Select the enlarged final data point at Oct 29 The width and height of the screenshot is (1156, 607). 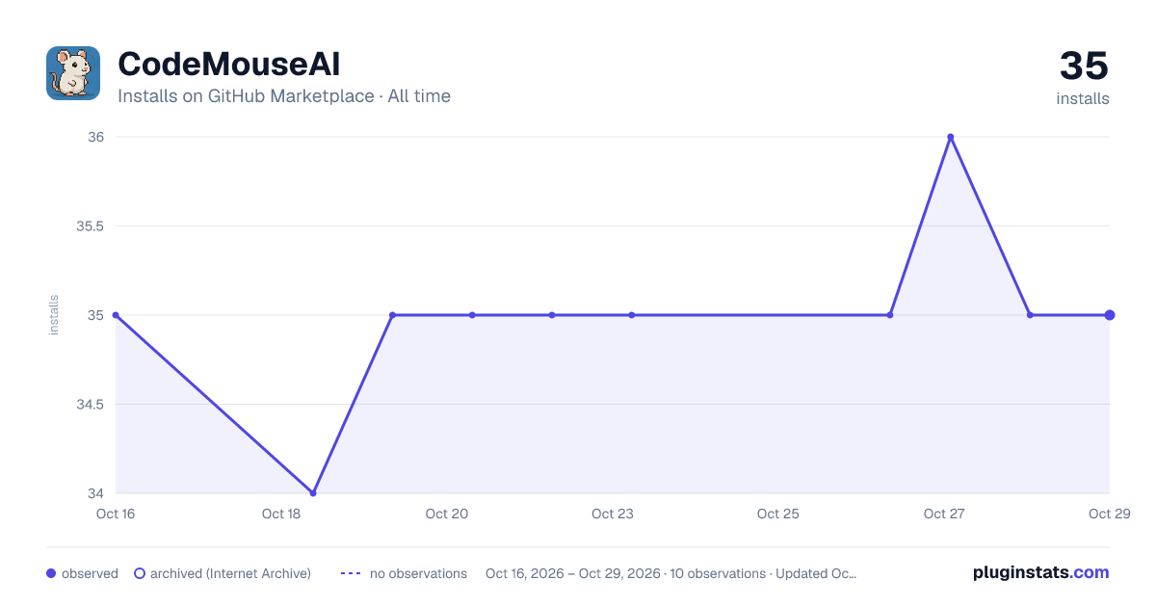1110,315
